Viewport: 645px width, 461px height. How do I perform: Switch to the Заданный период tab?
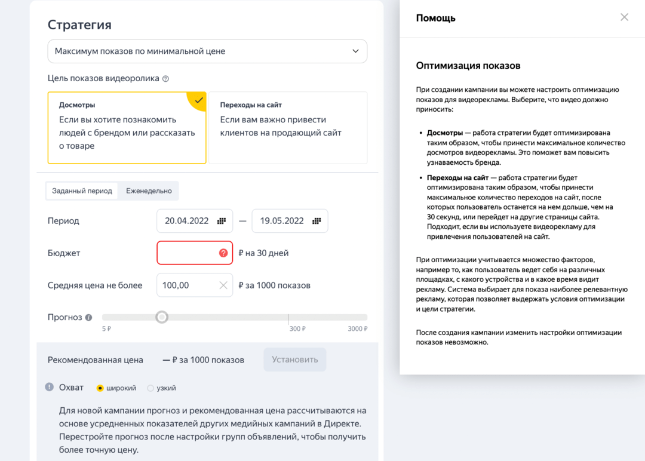[81, 190]
